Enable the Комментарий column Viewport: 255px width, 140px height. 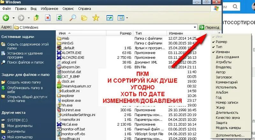pos(231,82)
